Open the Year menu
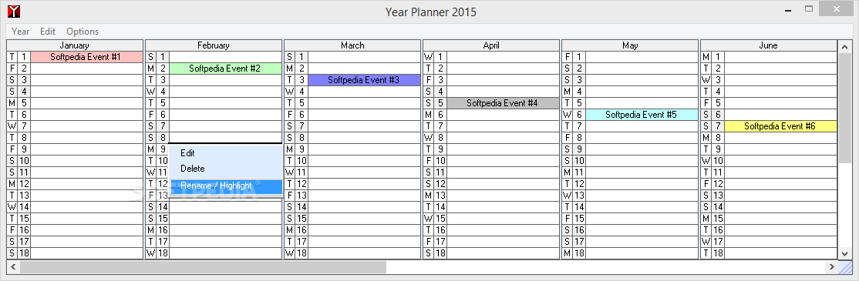 [x=21, y=31]
